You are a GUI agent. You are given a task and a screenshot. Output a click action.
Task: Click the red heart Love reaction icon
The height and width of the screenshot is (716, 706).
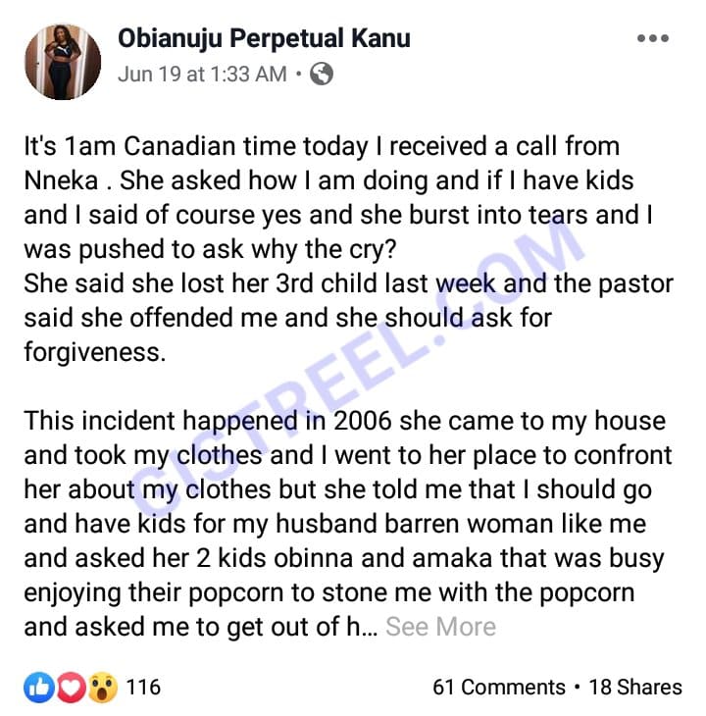pyautogui.click(x=70, y=687)
